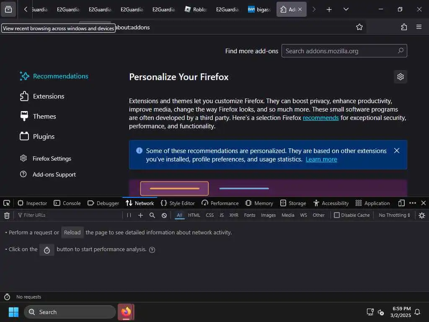Click the Reload button in network panel

(72, 232)
